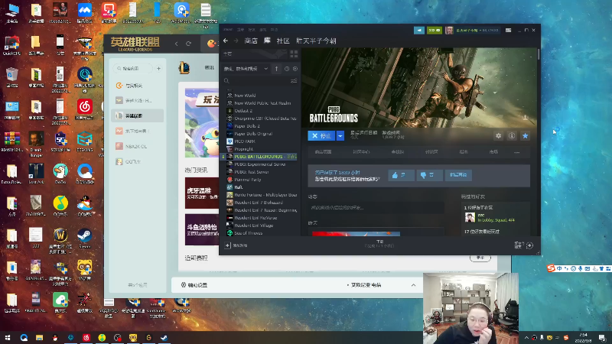
Task: Click thumbs up recommend button
Action: point(401,175)
